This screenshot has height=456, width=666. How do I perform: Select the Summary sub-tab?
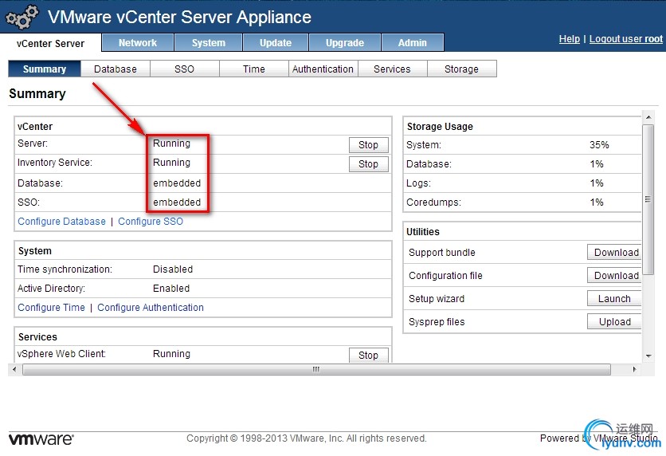44,69
